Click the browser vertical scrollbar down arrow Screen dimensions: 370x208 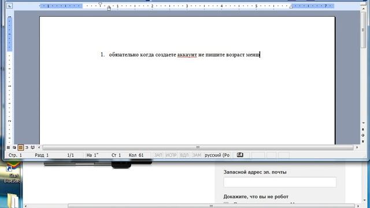[365, 200]
